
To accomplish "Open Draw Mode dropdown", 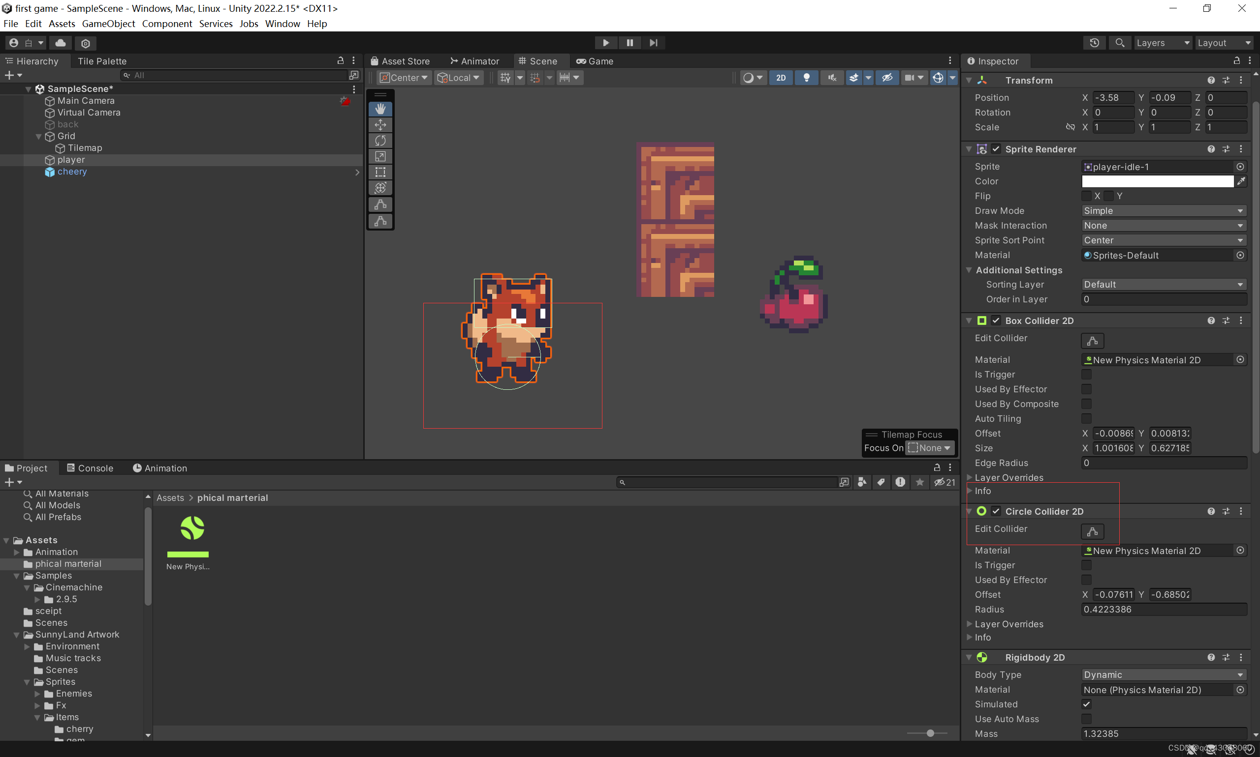I will tap(1164, 211).
